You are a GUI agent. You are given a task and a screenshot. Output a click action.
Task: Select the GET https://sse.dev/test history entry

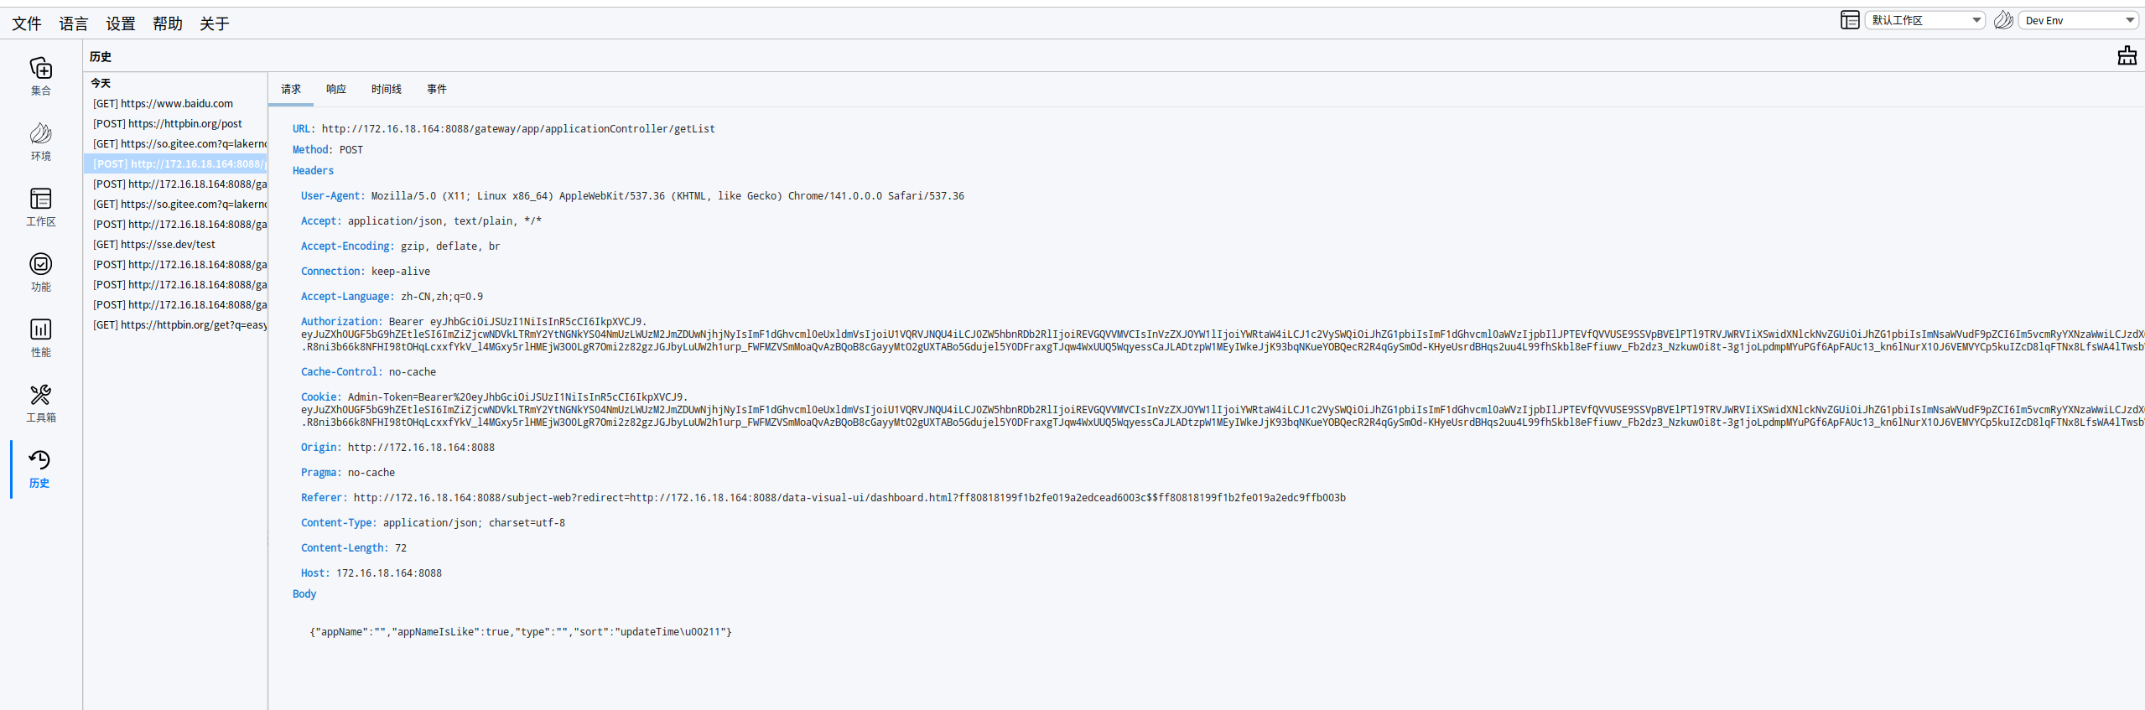153,244
